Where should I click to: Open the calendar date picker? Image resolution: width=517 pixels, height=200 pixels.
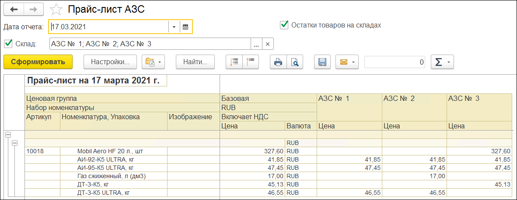click(185, 27)
